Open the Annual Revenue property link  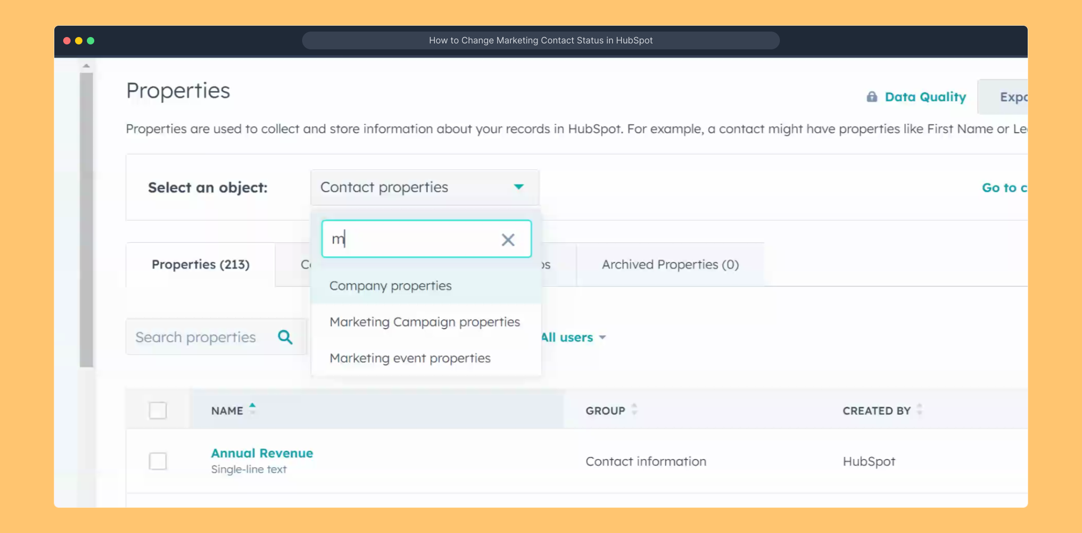[x=262, y=453]
